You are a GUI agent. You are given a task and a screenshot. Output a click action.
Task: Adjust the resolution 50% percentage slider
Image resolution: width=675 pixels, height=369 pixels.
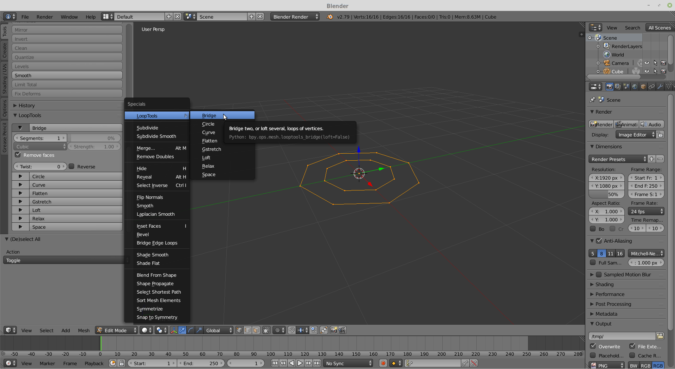[x=606, y=194]
